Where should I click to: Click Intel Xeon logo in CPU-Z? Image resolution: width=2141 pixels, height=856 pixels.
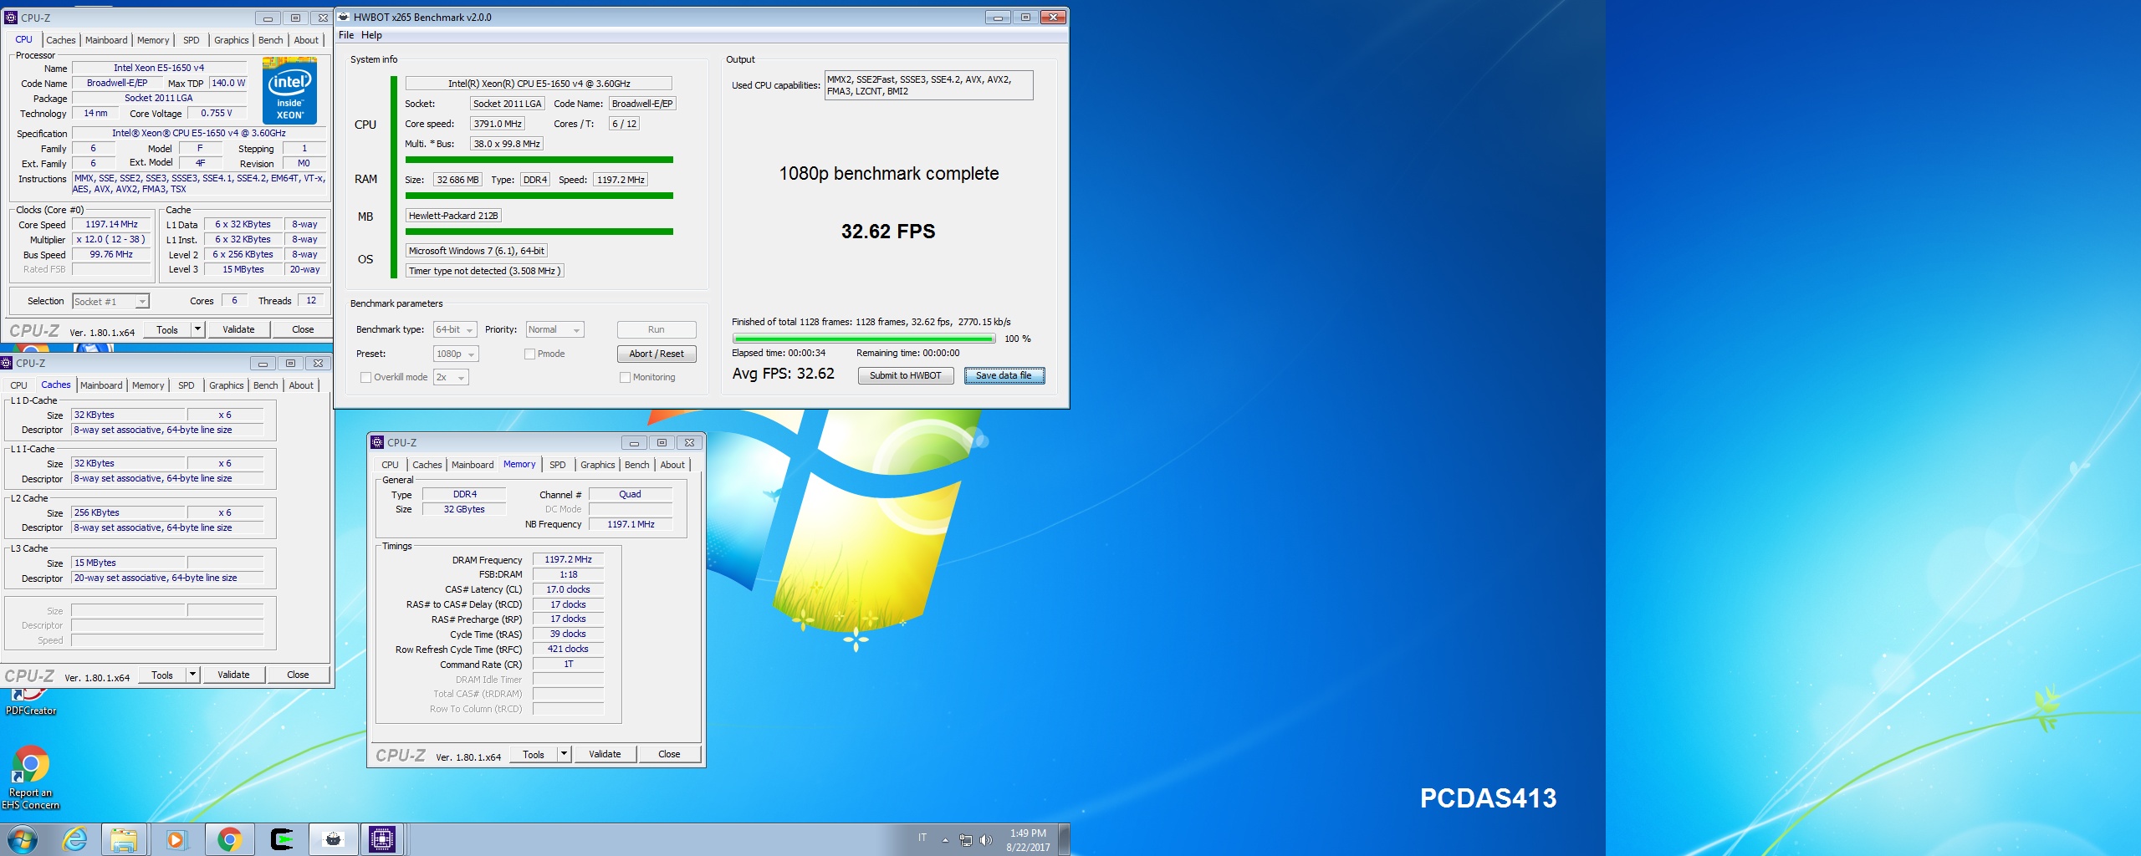[x=289, y=90]
